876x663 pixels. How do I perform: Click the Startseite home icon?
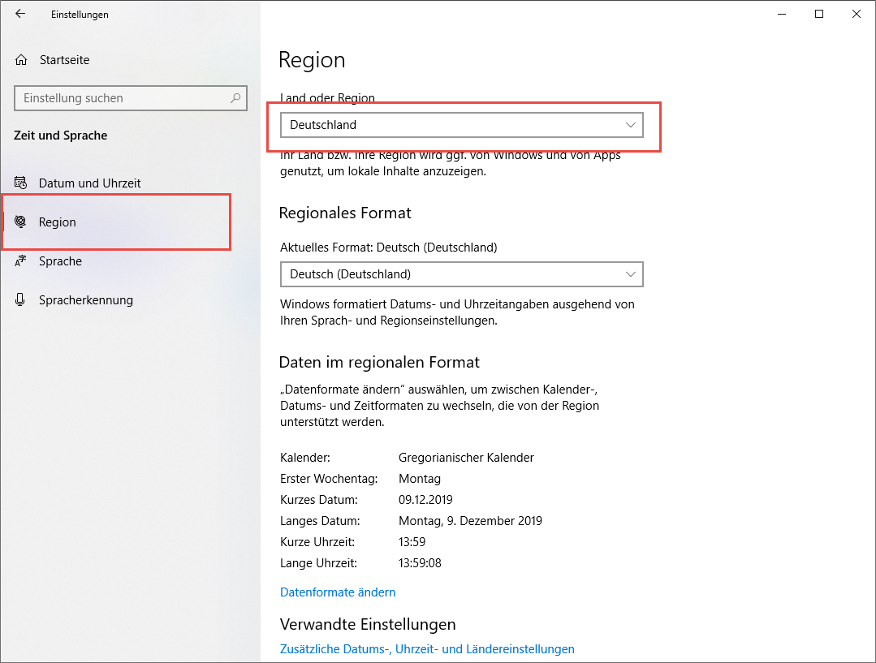pos(20,59)
